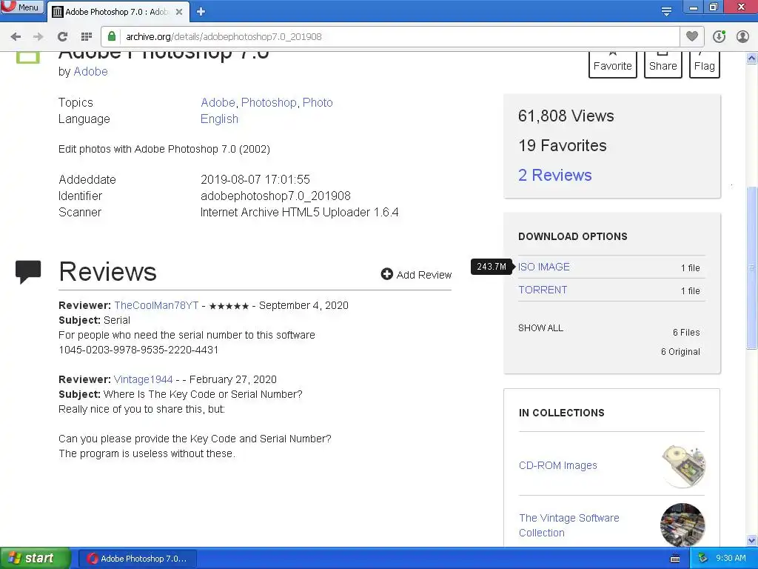758x569 pixels.
Task: Click the serial number 1045-0203-9978-9535-2220-4431 text
Action: tap(138, 350)
